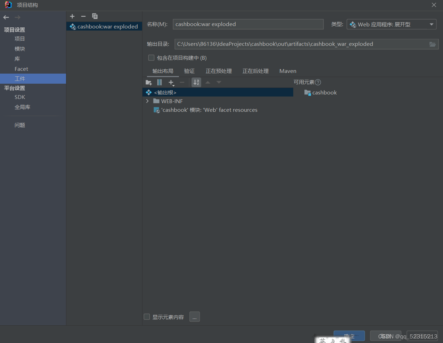Select 工件 in the project settings sidebar

click(x=20, y=78)
